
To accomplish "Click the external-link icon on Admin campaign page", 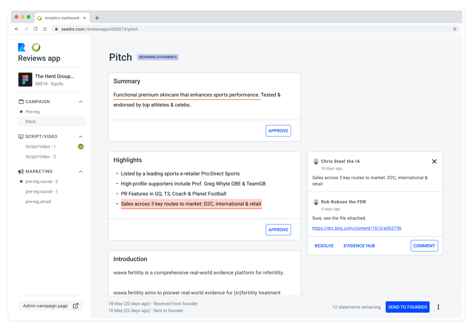I will [76, 306].
